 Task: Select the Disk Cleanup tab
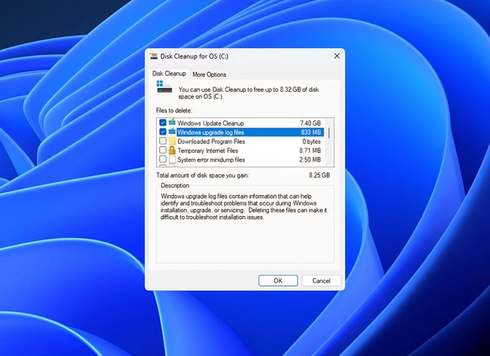click(x=169, y=74)
